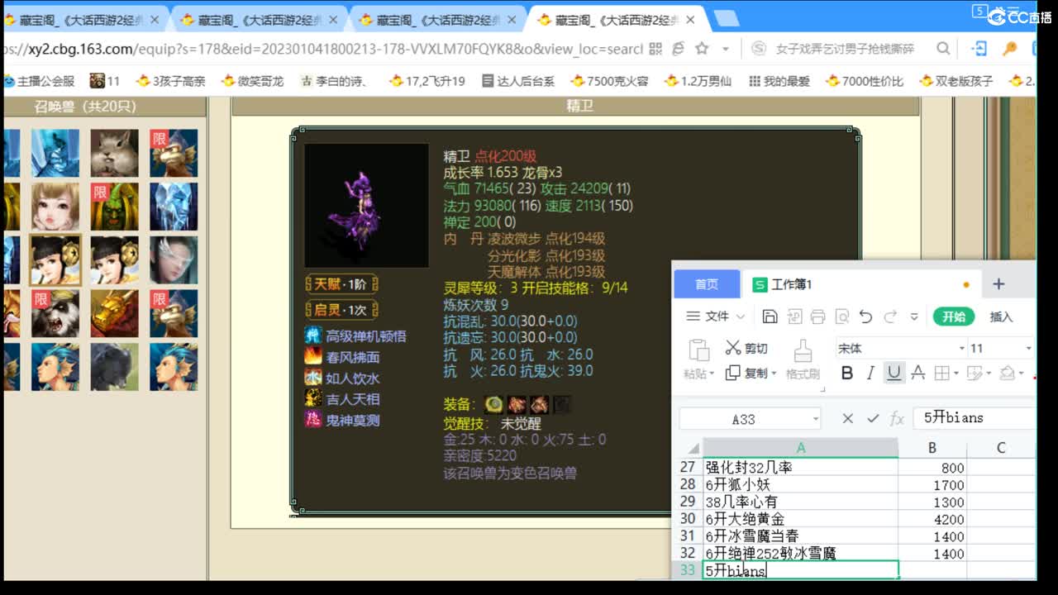The image size is (1058, 595).
Task: Click cell value 4200 in row 30
Action: point(932,519)
